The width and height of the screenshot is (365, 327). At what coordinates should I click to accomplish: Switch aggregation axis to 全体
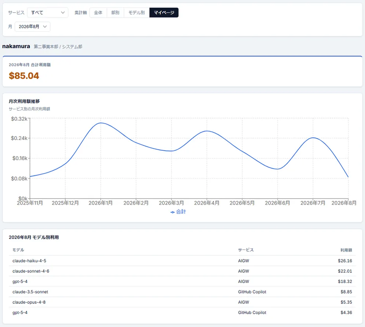click(x=98, y=13)
